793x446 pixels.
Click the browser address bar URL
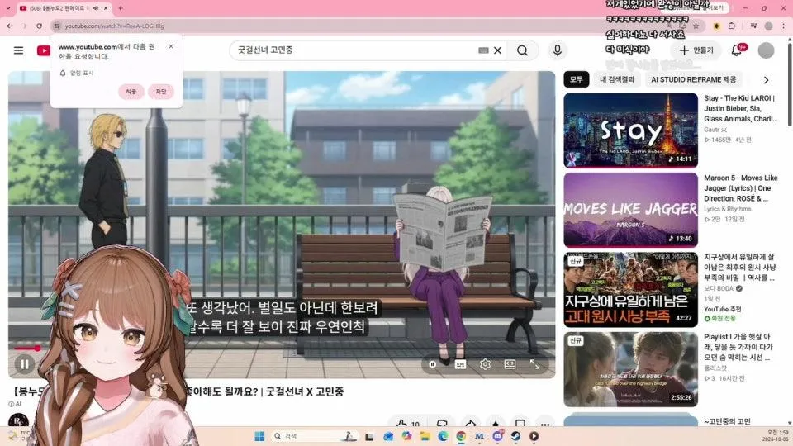click(114, 26)
